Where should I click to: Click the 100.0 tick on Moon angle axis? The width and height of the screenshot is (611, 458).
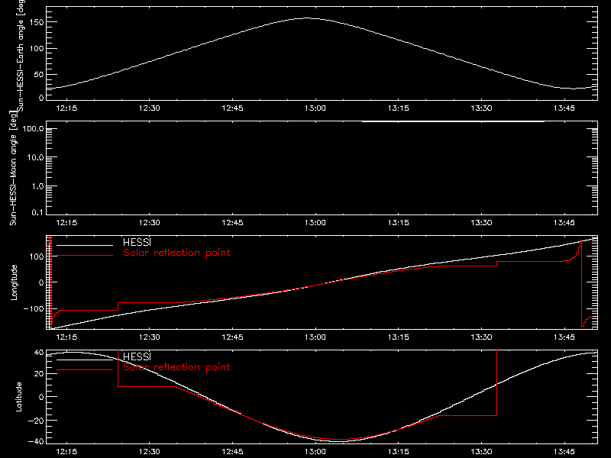pos(33,129)
